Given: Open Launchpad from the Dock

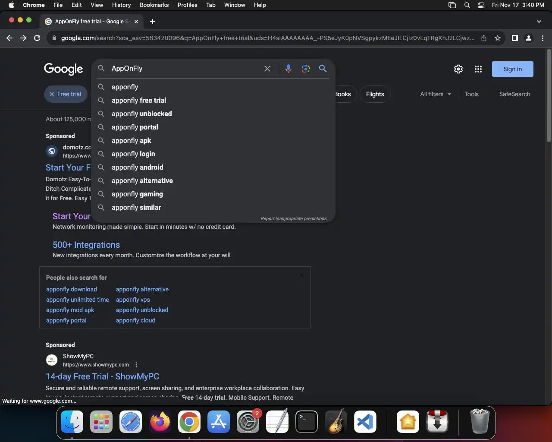Looking at the screenshot, I should click(x=101, y=422).
